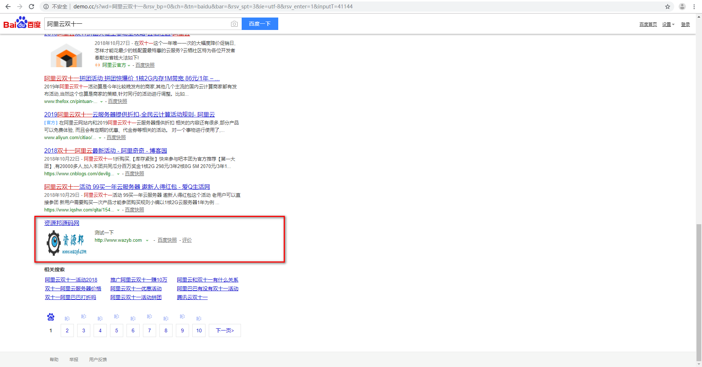Open related search 阿里云双十一活动2018
Viewport: 702px width, 367px height.
71,280
